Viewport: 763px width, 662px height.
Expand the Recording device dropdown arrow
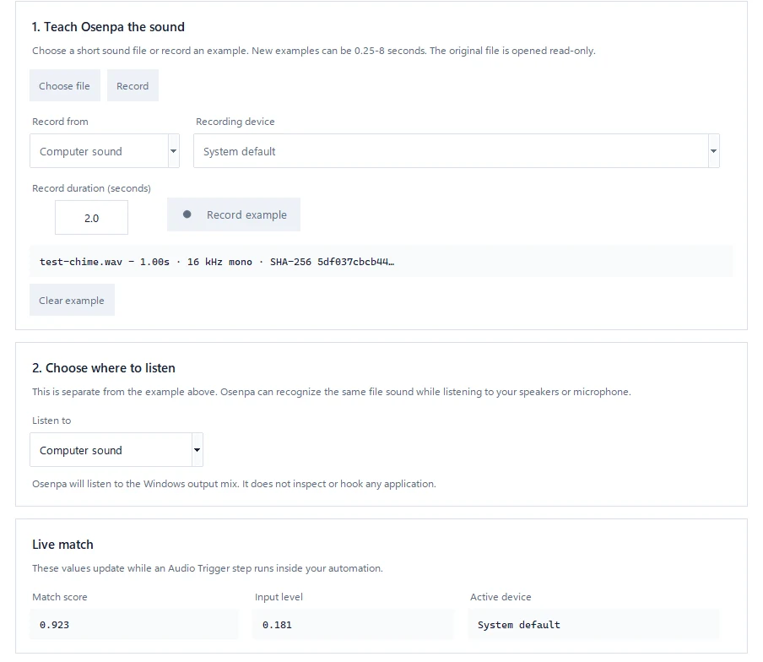coord(713,151)
